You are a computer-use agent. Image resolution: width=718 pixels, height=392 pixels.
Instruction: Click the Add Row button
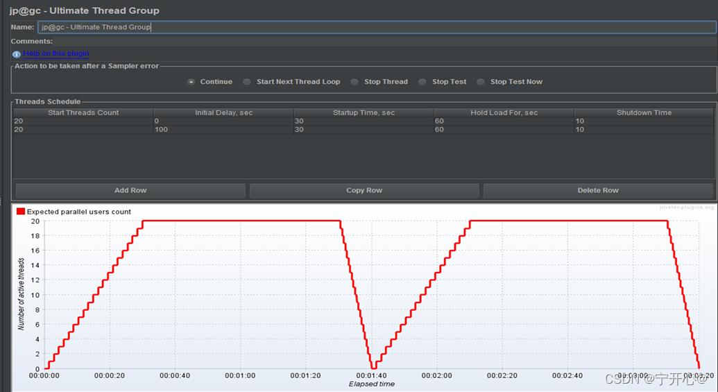click(130, 191)
